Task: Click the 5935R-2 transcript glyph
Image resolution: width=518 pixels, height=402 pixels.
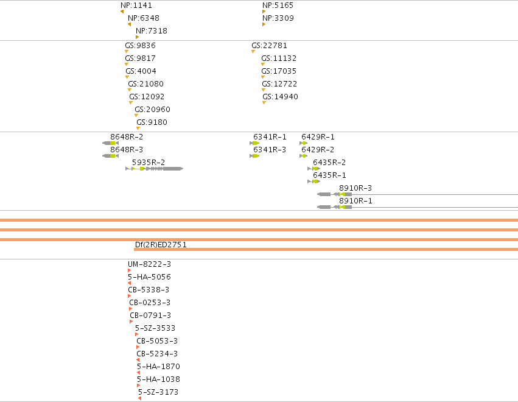Action: (154, 169)
